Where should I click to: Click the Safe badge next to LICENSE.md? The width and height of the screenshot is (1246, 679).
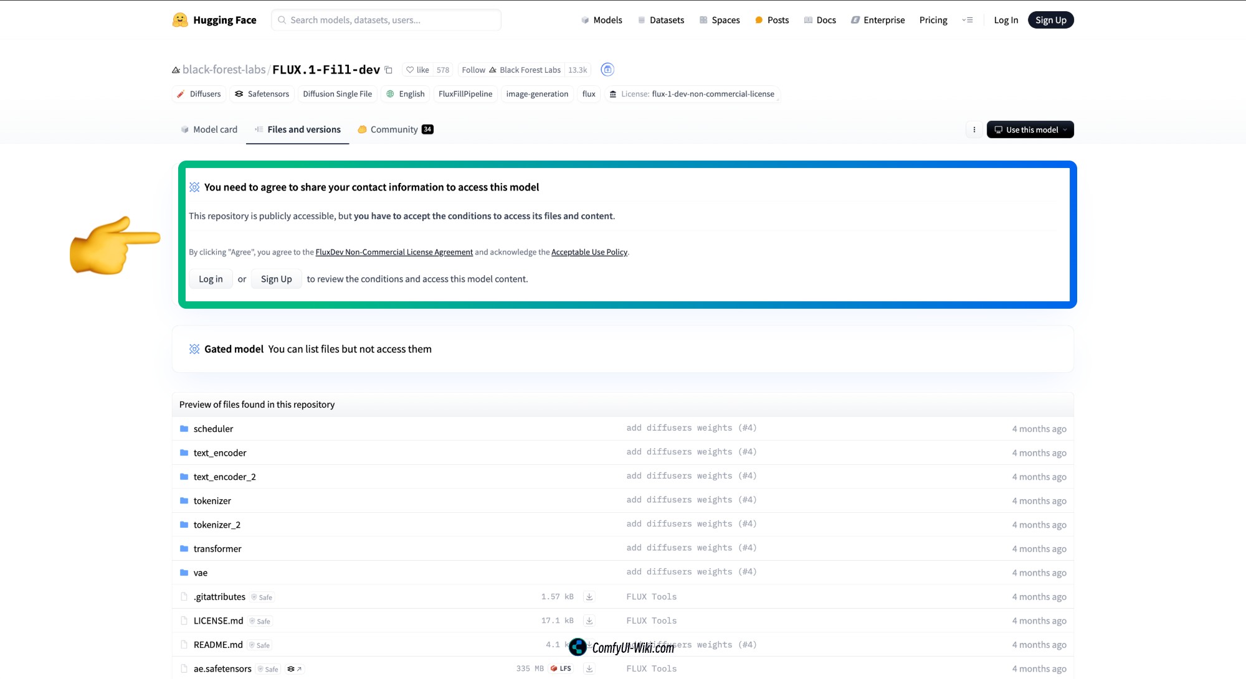coord(260,621)
